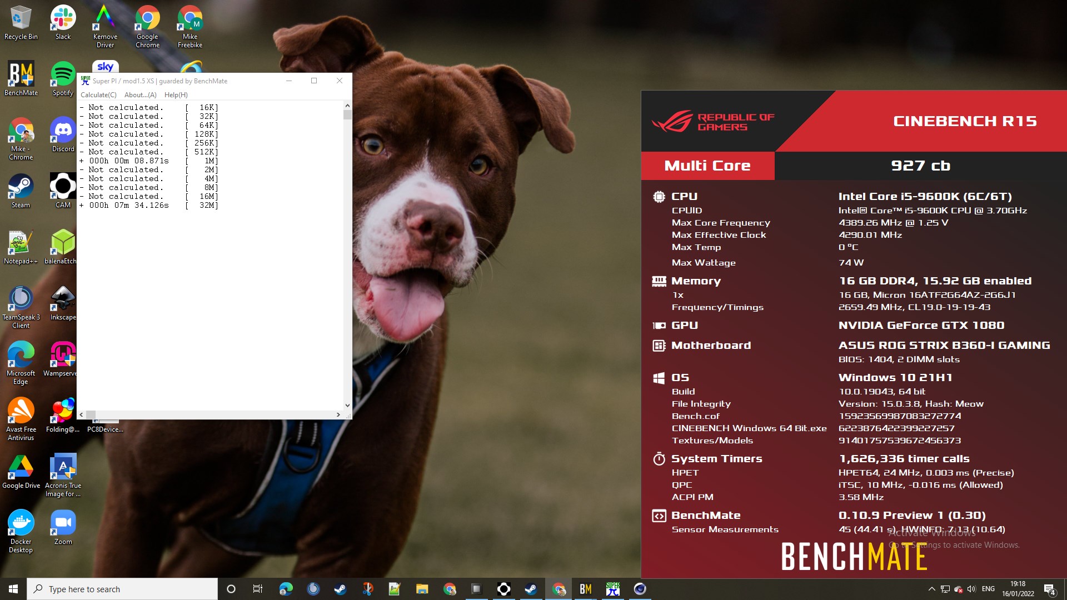The height and width of the screenshot is (600, 1067).
Task: Open the Google Drive desktop shortcut
Action: tap(21, 471)
